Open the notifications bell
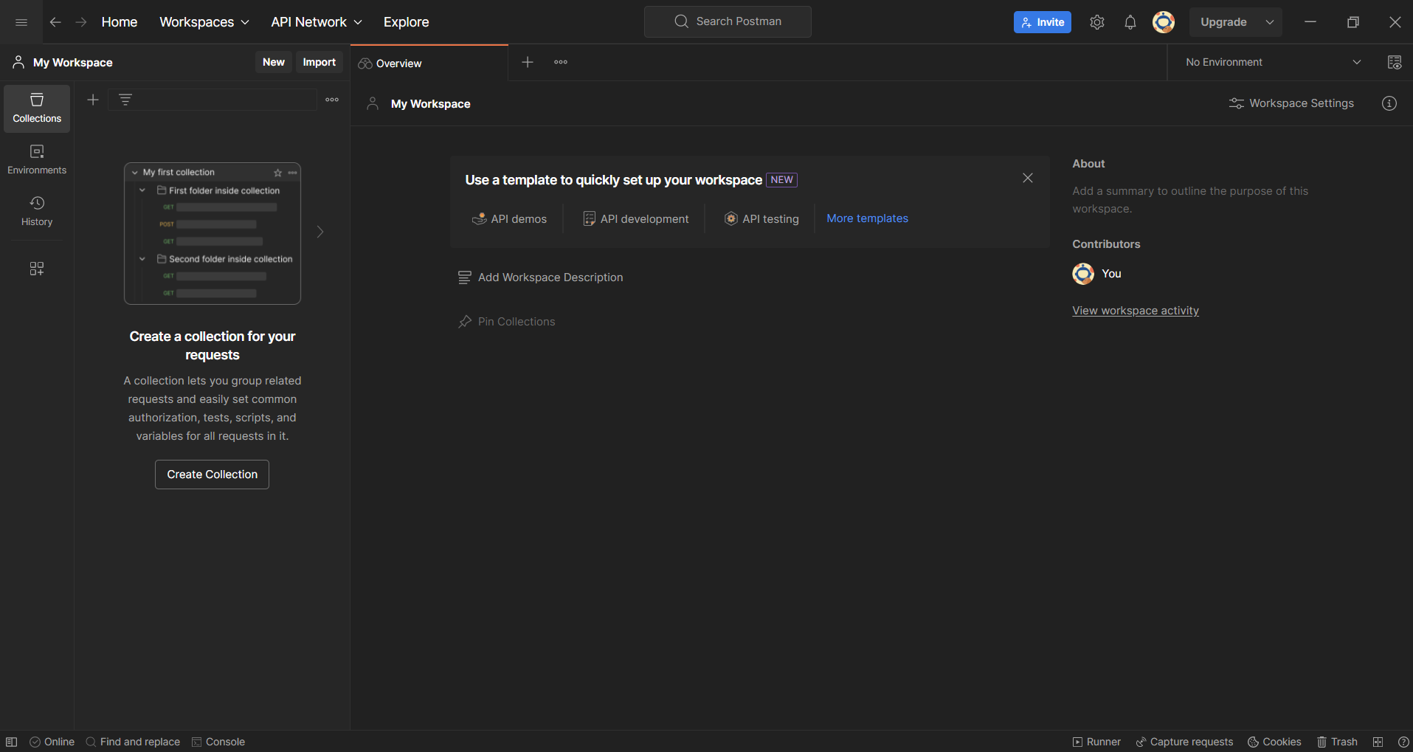1413x752 pixels. pyautogui.click(x=1130, y=22)
